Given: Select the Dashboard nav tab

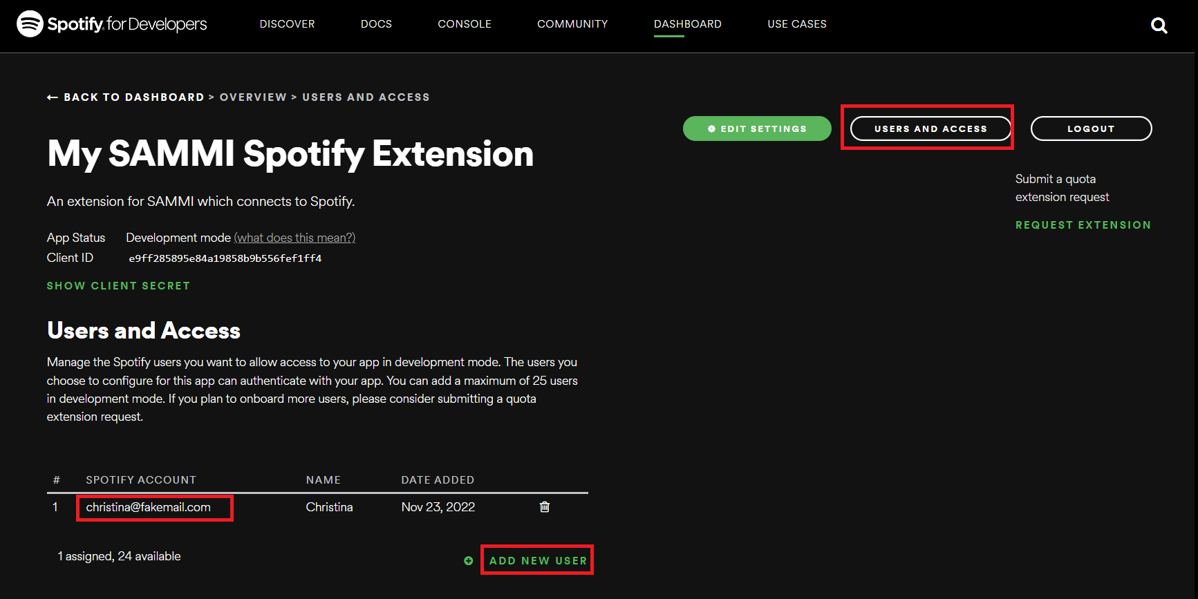Looking at the screenshot, I should coord(688,24).
